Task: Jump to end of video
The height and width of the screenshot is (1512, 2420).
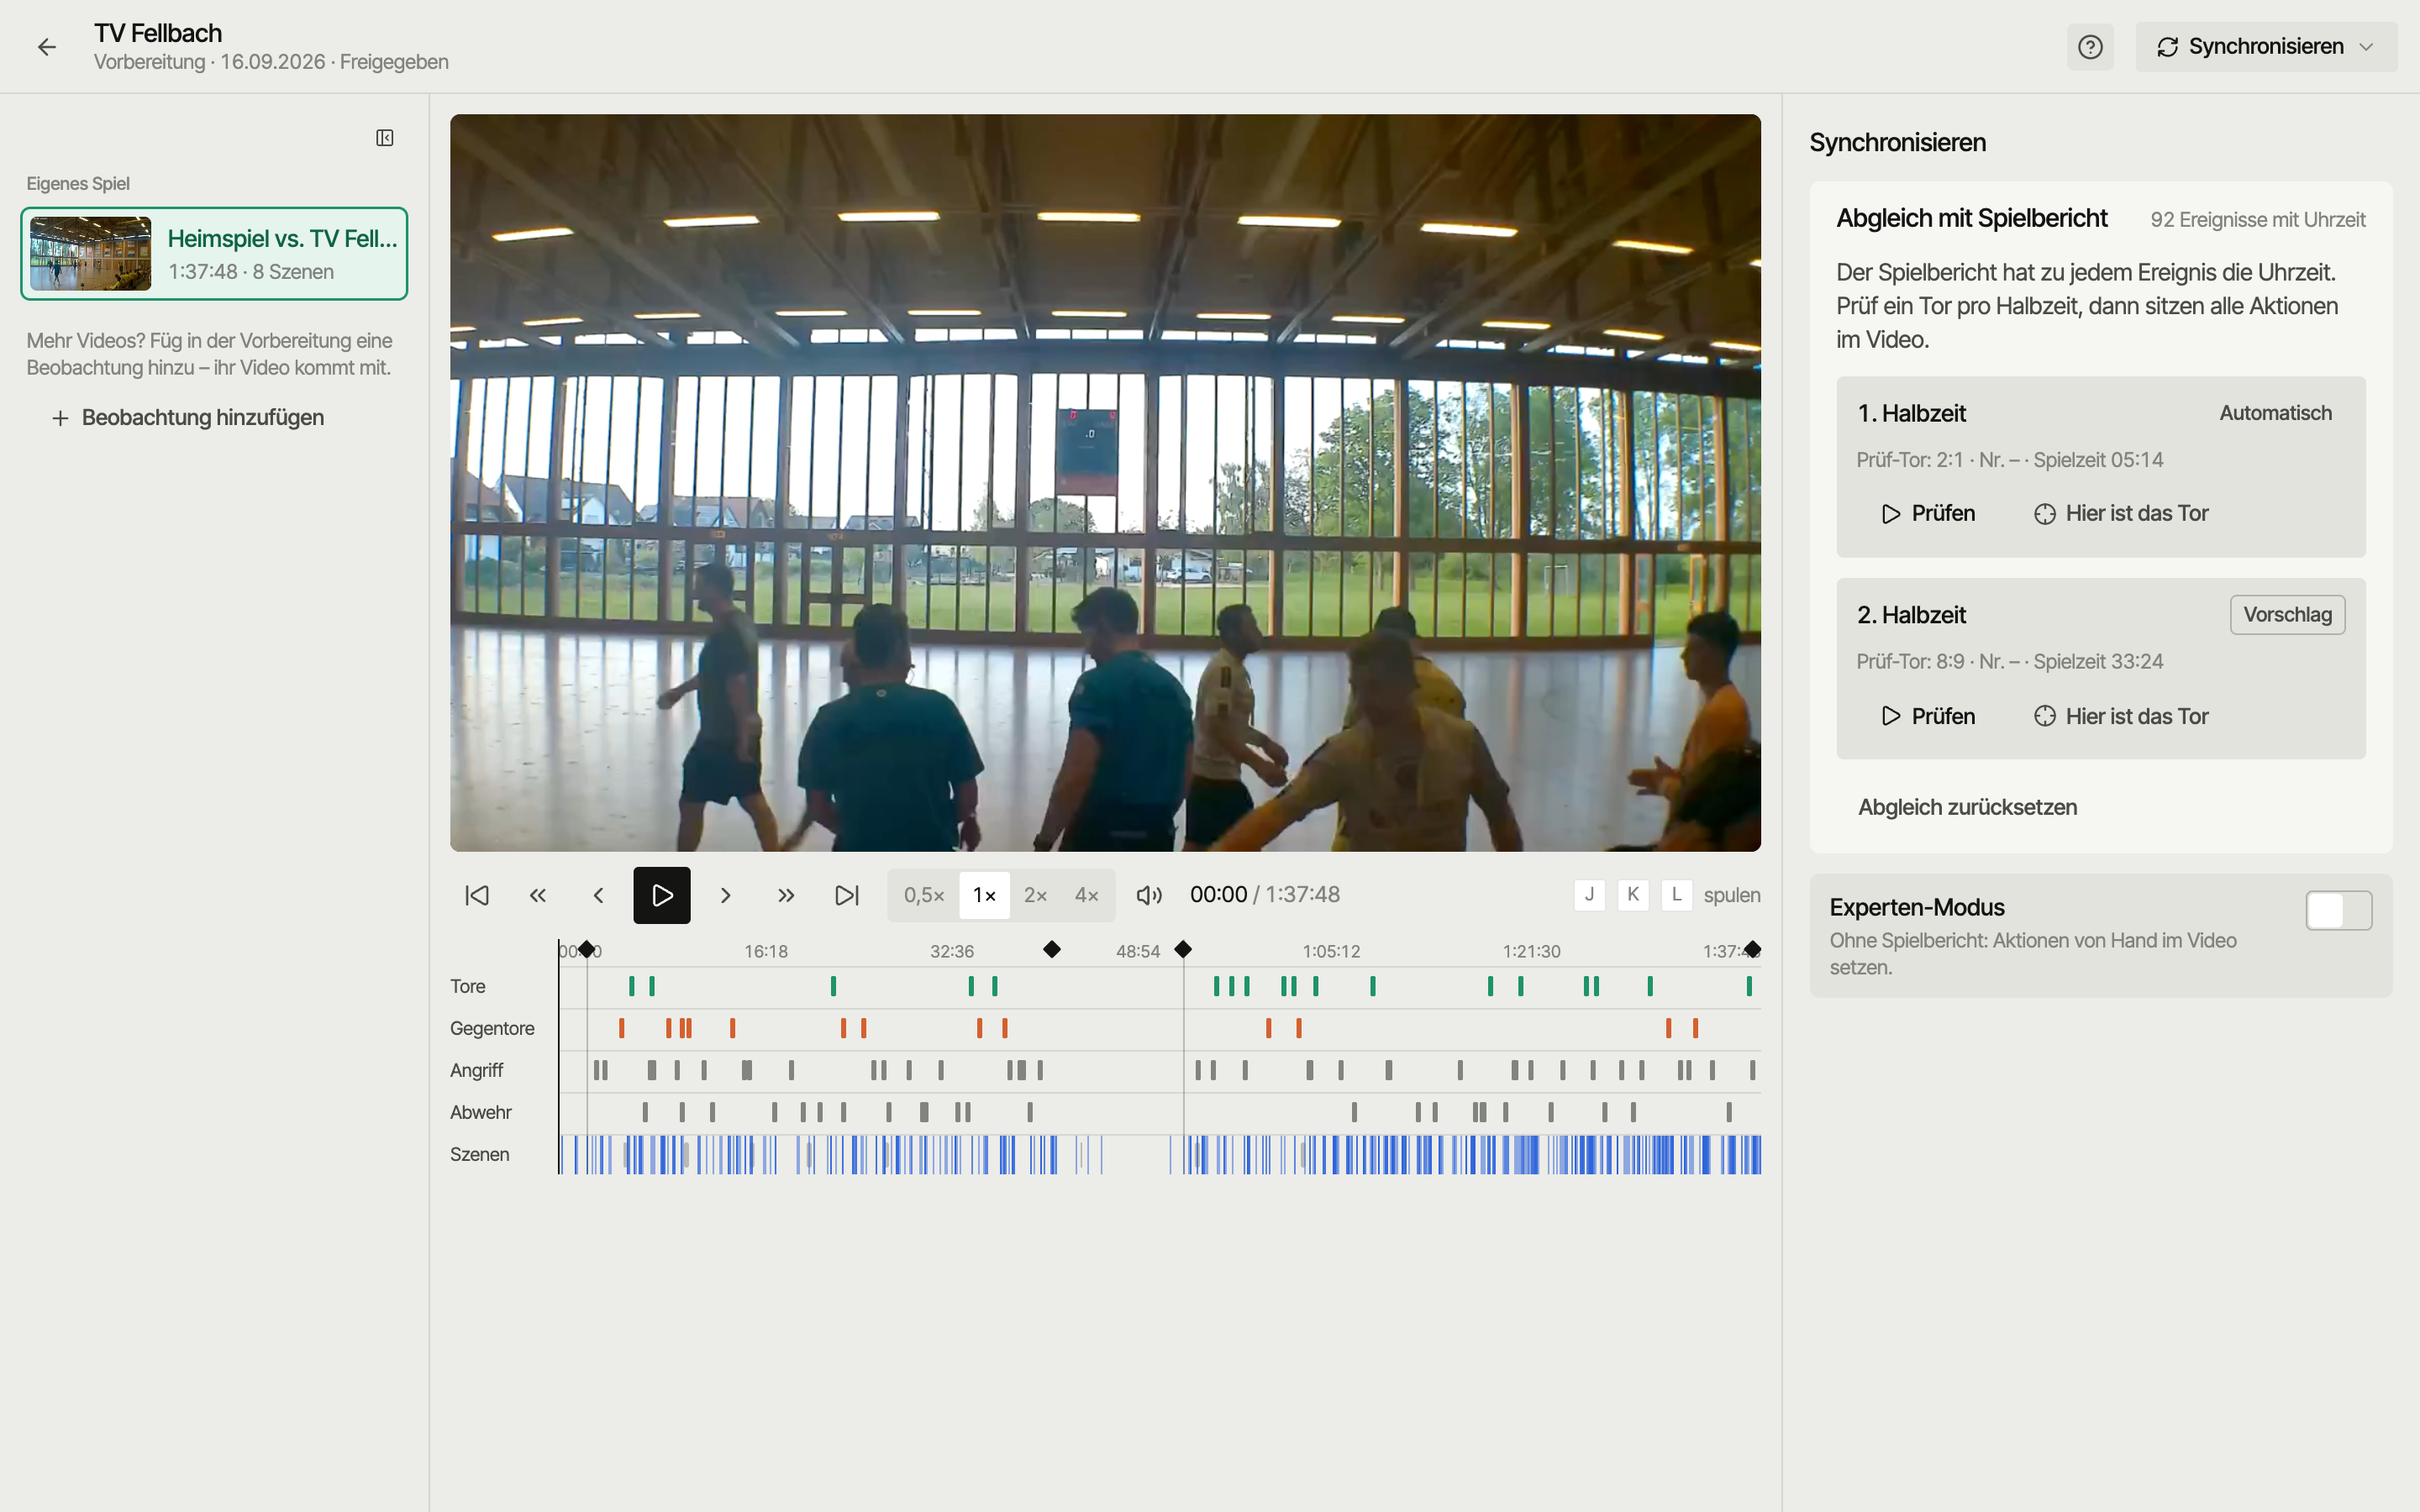Action: (x=847, y=895)
